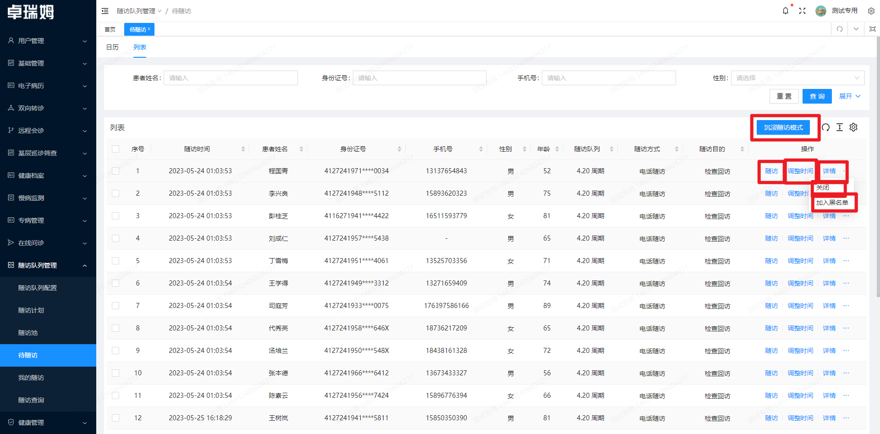Check the row for 彭桂芝
880x434 pixels.
pos(115,216)
